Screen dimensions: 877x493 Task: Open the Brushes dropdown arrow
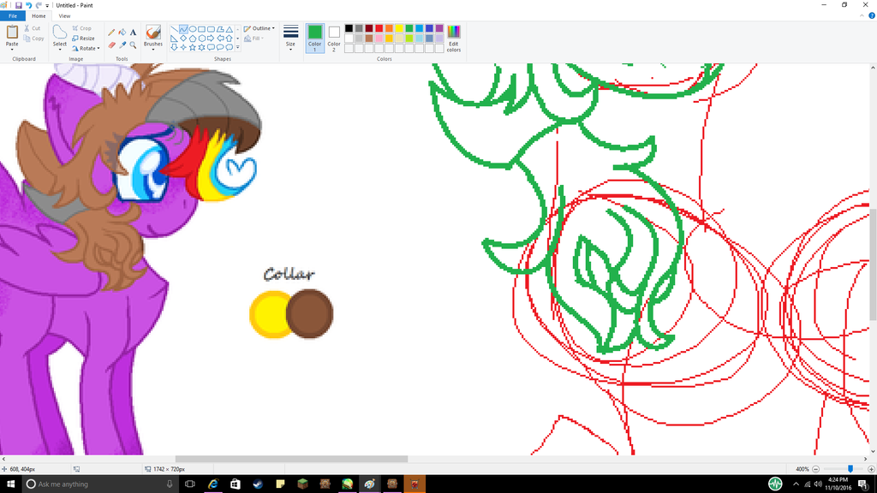[153, 50]
